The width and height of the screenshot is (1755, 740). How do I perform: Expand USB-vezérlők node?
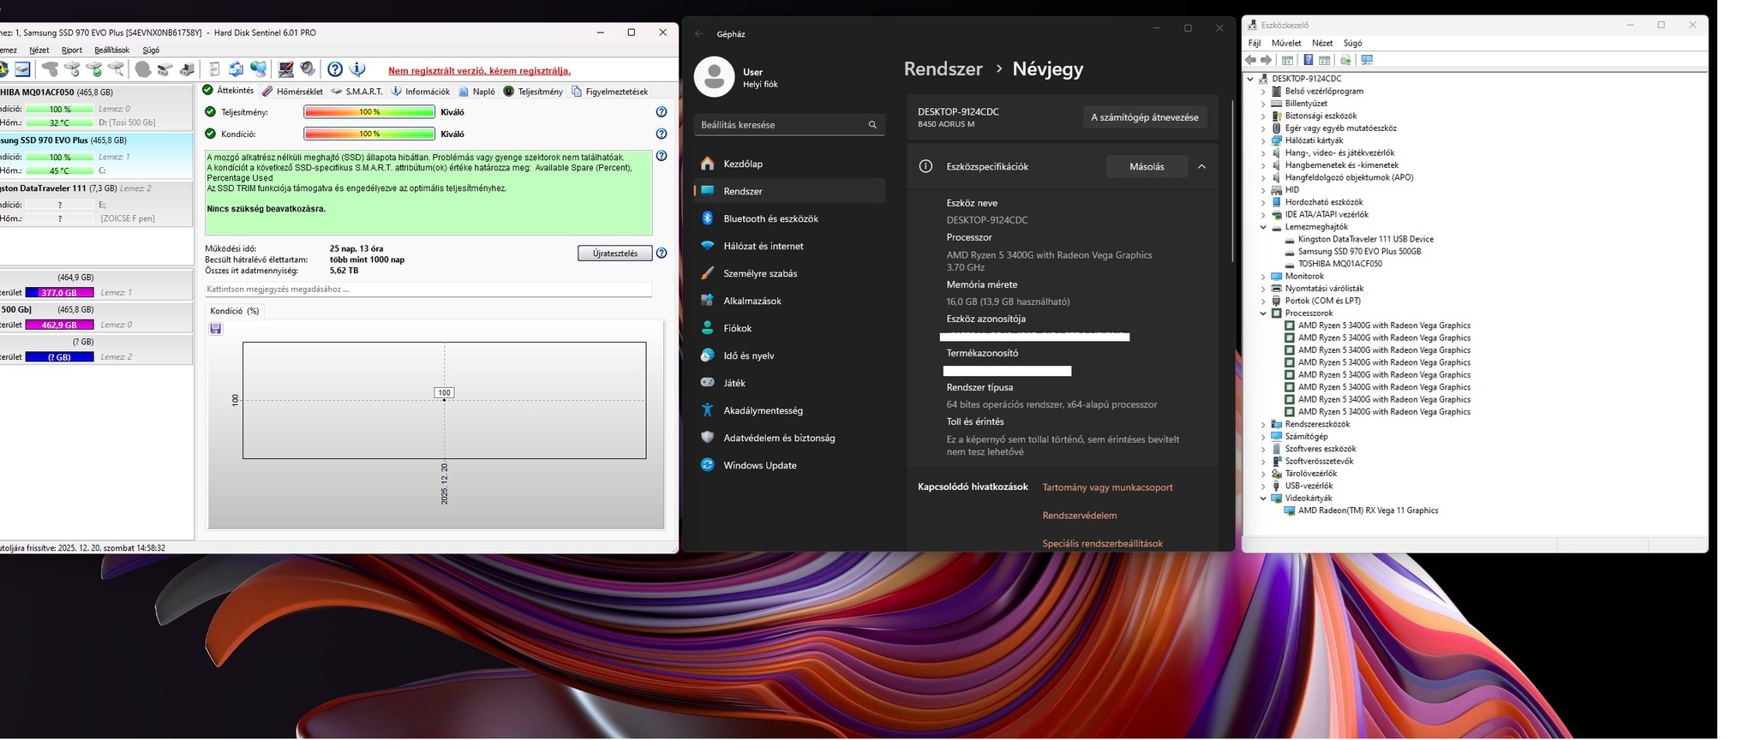[x=1263, y=486]
